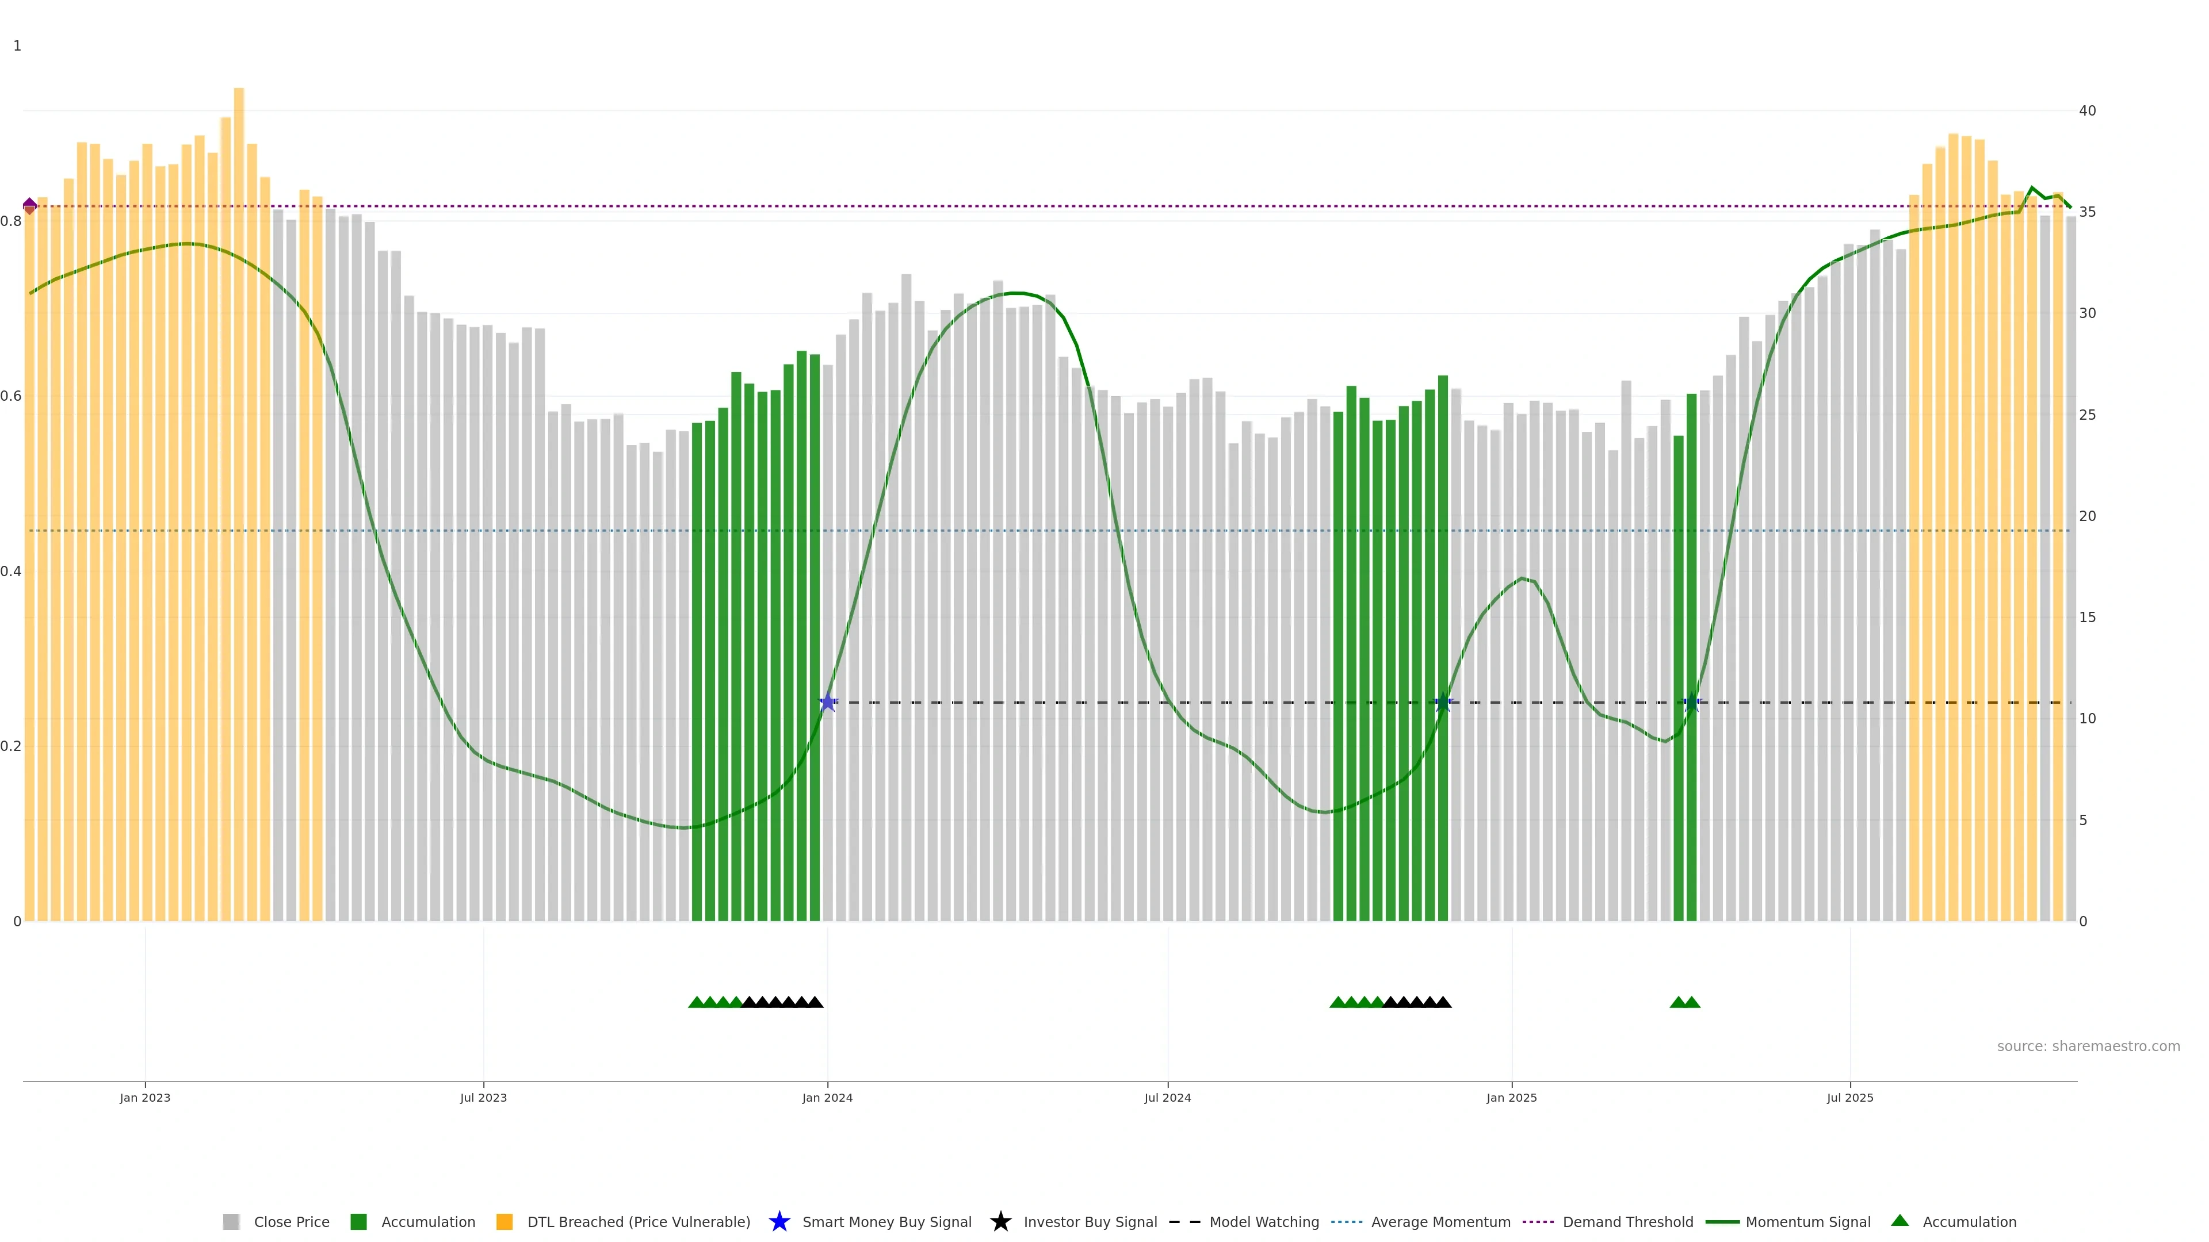This screenshot has width=2209, height=1242.
Task: Toggle the orange DTL Breached legend swatch
Action: click(x=505, y=1221)
